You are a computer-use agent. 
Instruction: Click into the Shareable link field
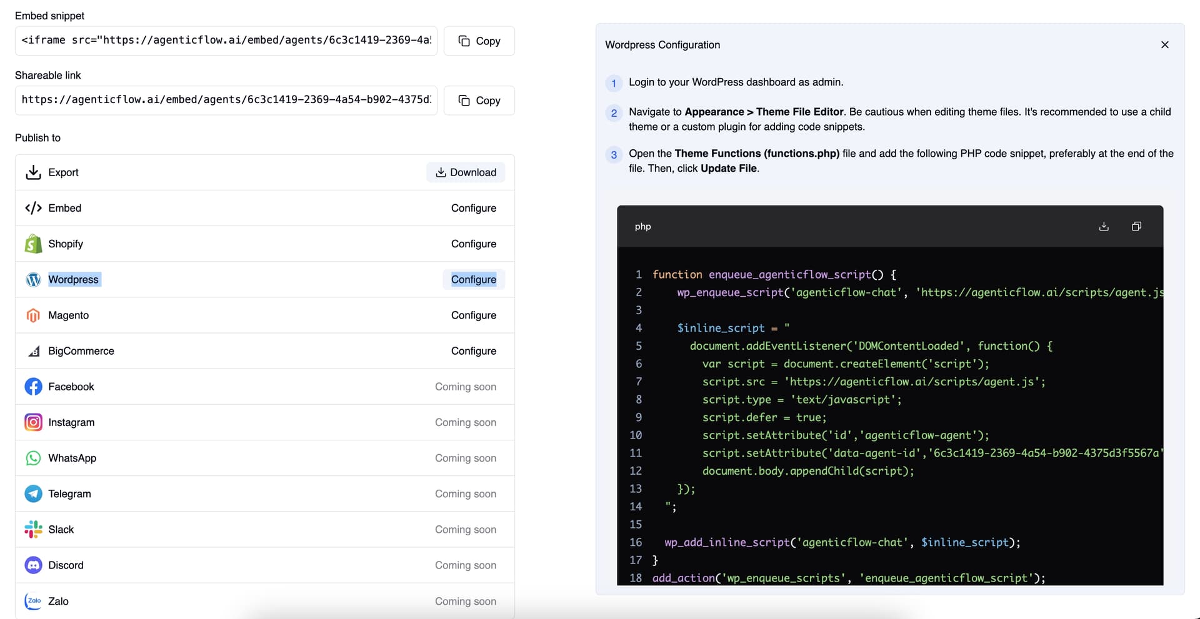point(226,100)
